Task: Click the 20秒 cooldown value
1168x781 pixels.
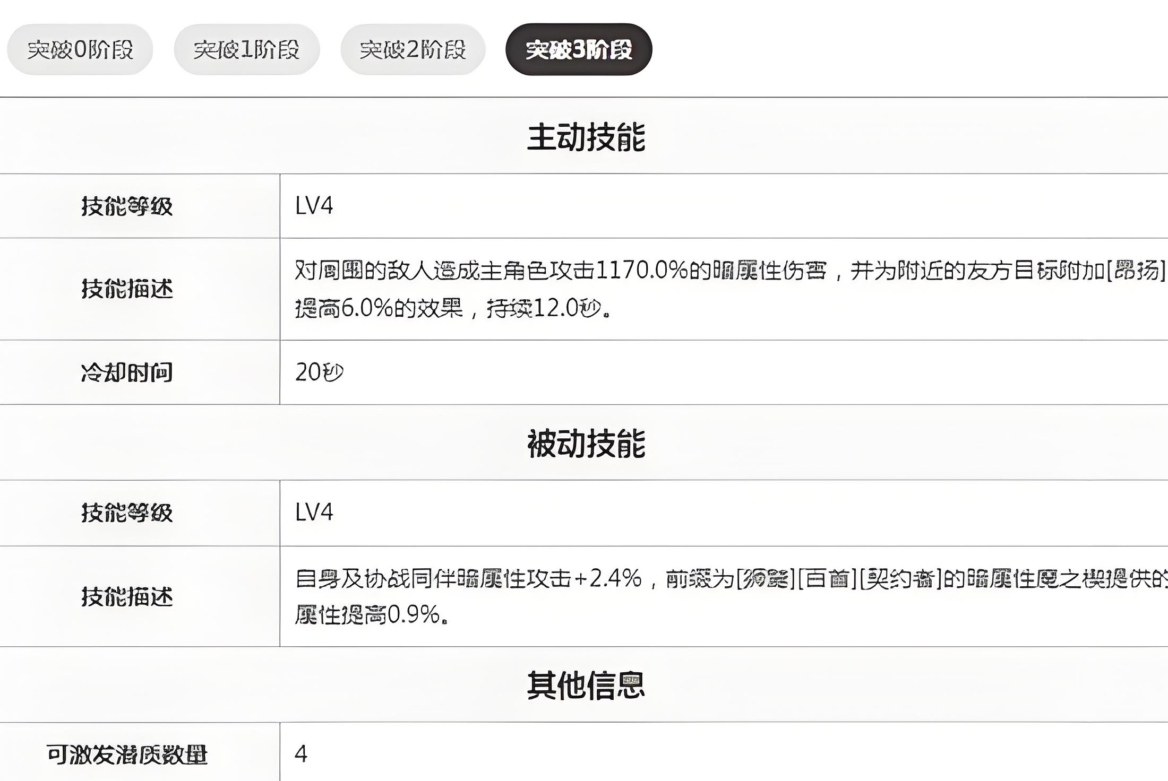Action: coord(319,372)
